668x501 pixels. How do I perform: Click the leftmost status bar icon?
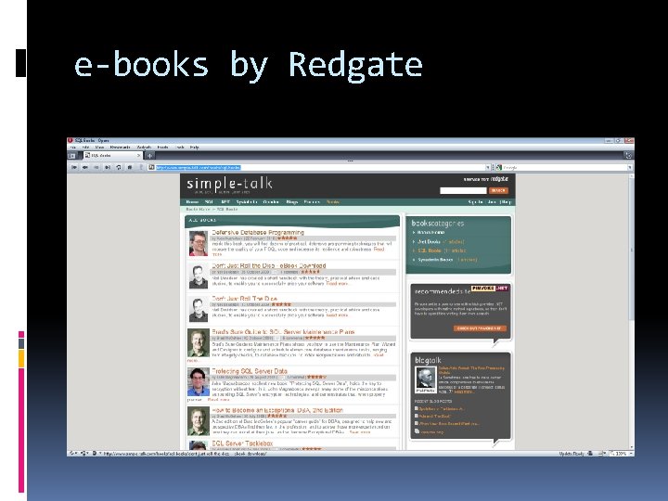(x=72, y=454)
